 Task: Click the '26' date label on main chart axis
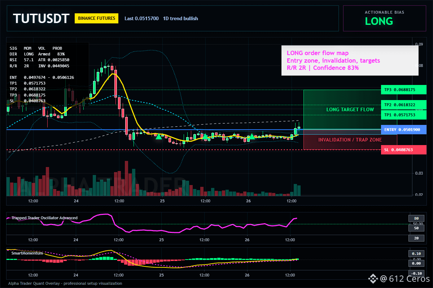point(248,201)
